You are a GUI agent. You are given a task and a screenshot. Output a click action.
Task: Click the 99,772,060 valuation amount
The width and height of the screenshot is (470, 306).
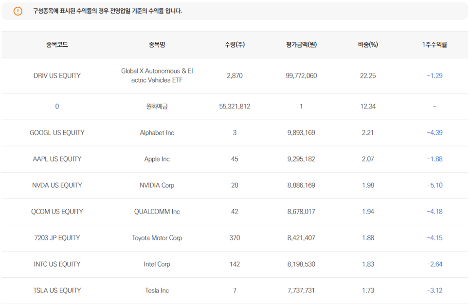[301, 75]
